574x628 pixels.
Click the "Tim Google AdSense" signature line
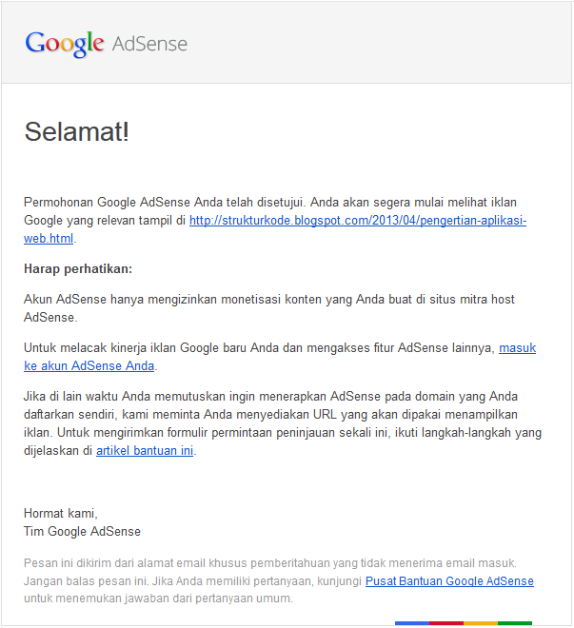(x=83, y=531)
